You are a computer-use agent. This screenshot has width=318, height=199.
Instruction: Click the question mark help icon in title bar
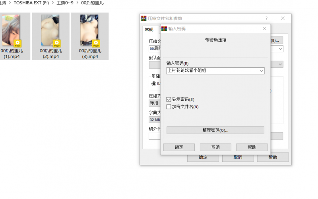point(266,18)
